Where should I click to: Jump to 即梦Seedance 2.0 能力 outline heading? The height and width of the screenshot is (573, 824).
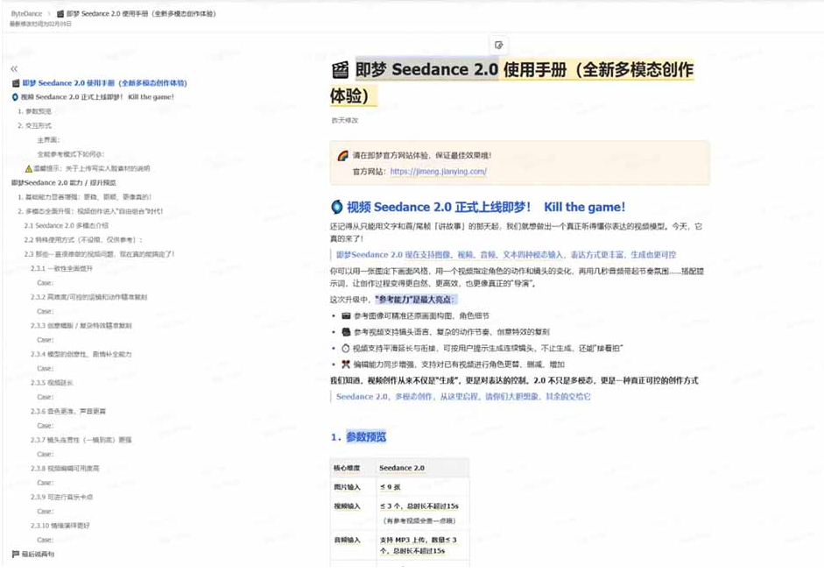click(64, 183)
